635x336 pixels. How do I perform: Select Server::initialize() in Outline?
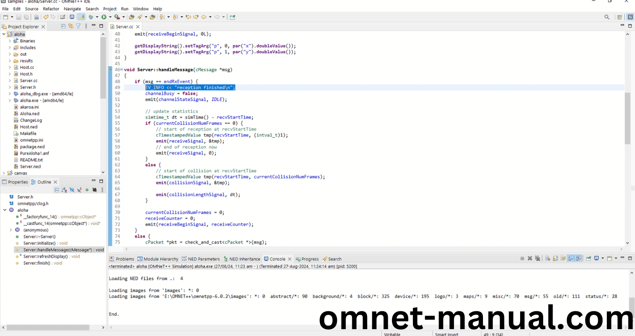click(39, 243)
